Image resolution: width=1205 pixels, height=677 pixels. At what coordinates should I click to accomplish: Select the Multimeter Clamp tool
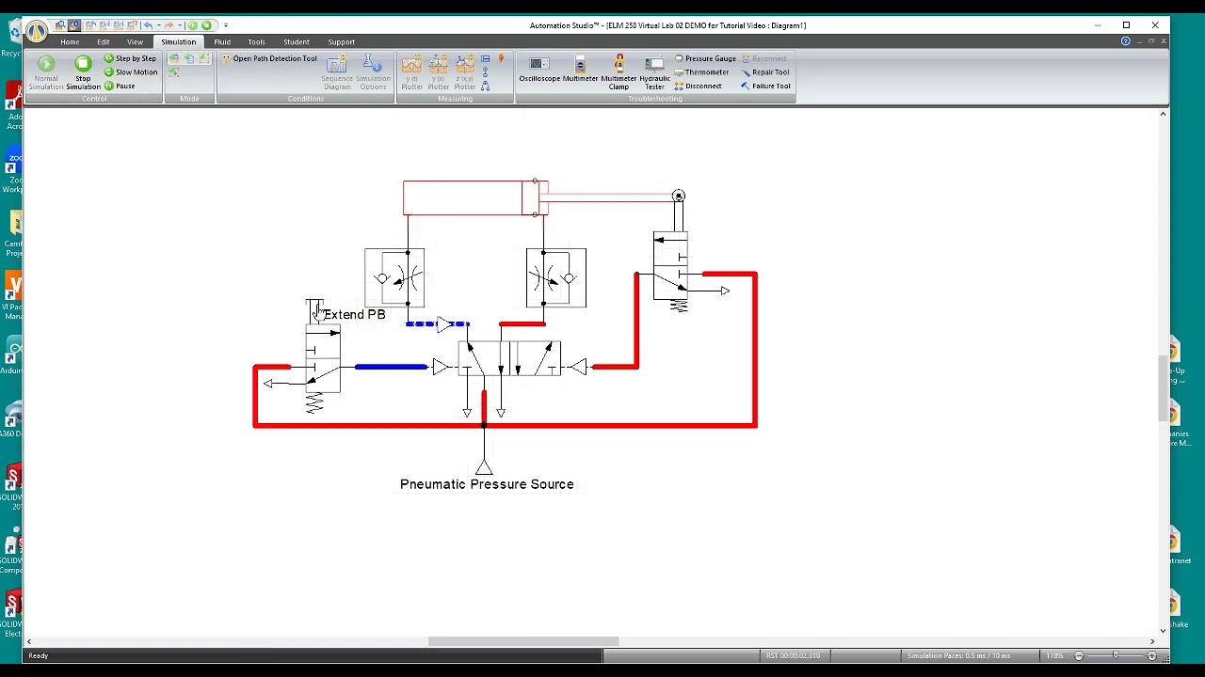619,72
